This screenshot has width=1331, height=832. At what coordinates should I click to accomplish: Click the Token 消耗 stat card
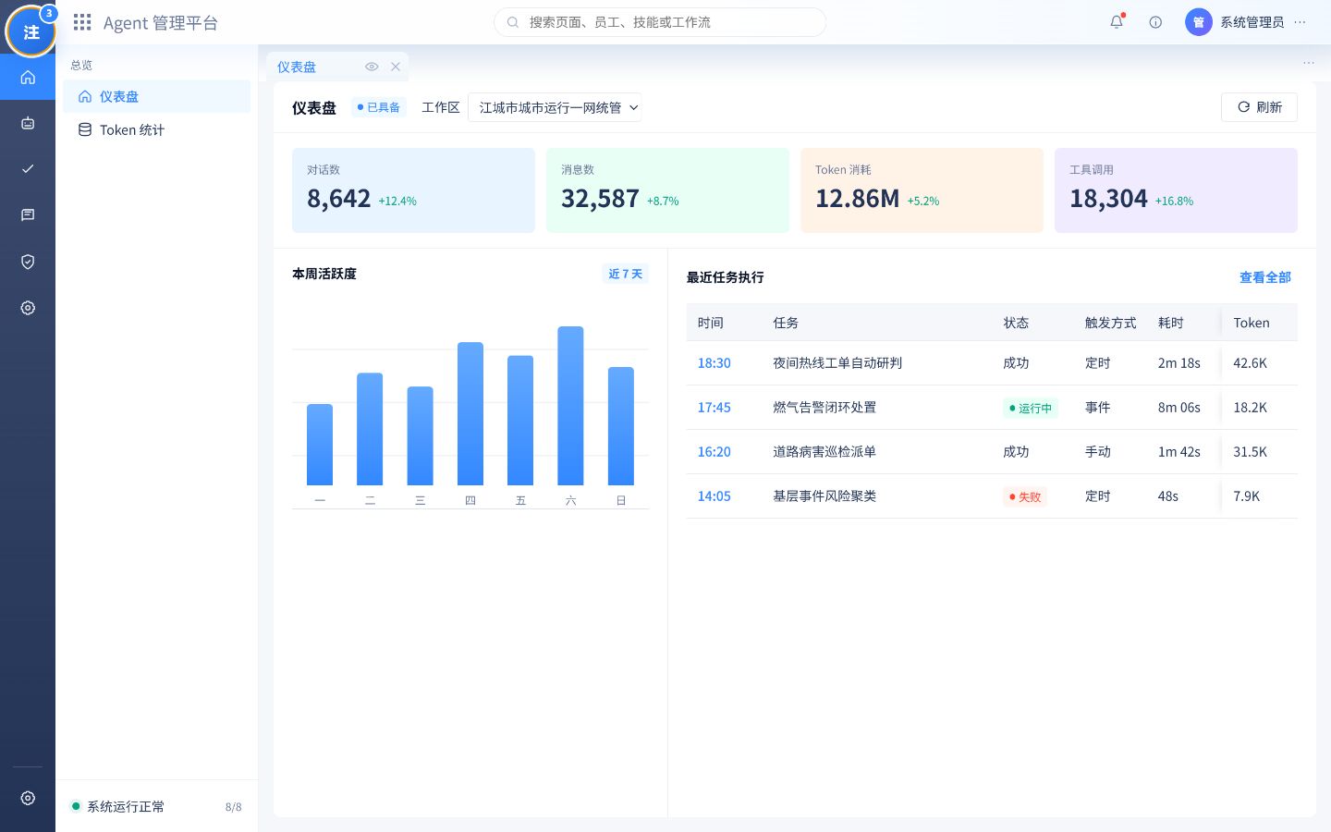pos(922,190)
